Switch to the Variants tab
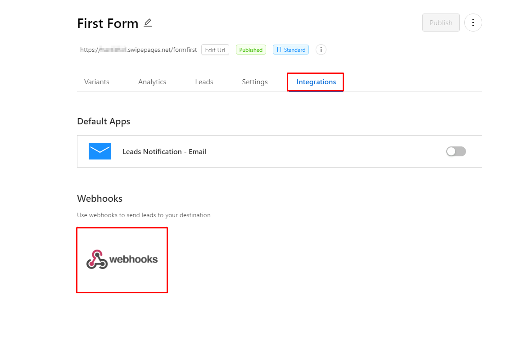The width and height of the screenshot is (516, 337). tap(97, 82)
